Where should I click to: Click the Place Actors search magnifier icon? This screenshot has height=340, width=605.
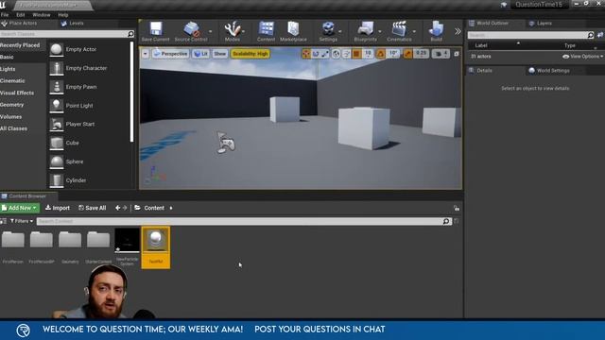tap(130, 34)
